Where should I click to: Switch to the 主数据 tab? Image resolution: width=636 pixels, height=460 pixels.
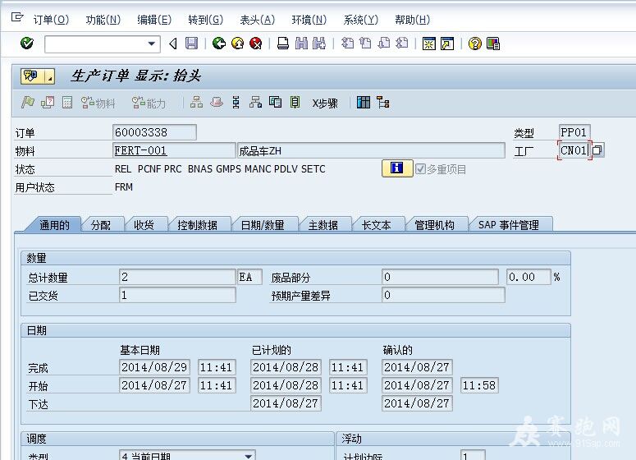pyautogui.click(x=323, y=225)
